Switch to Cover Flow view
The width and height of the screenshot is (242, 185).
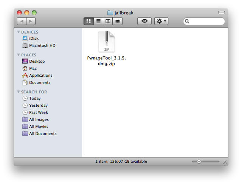point(118,22)
